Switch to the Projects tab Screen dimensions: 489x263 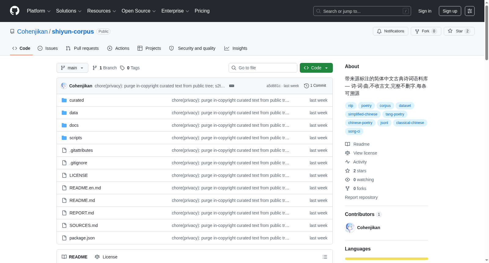(149, 48)
